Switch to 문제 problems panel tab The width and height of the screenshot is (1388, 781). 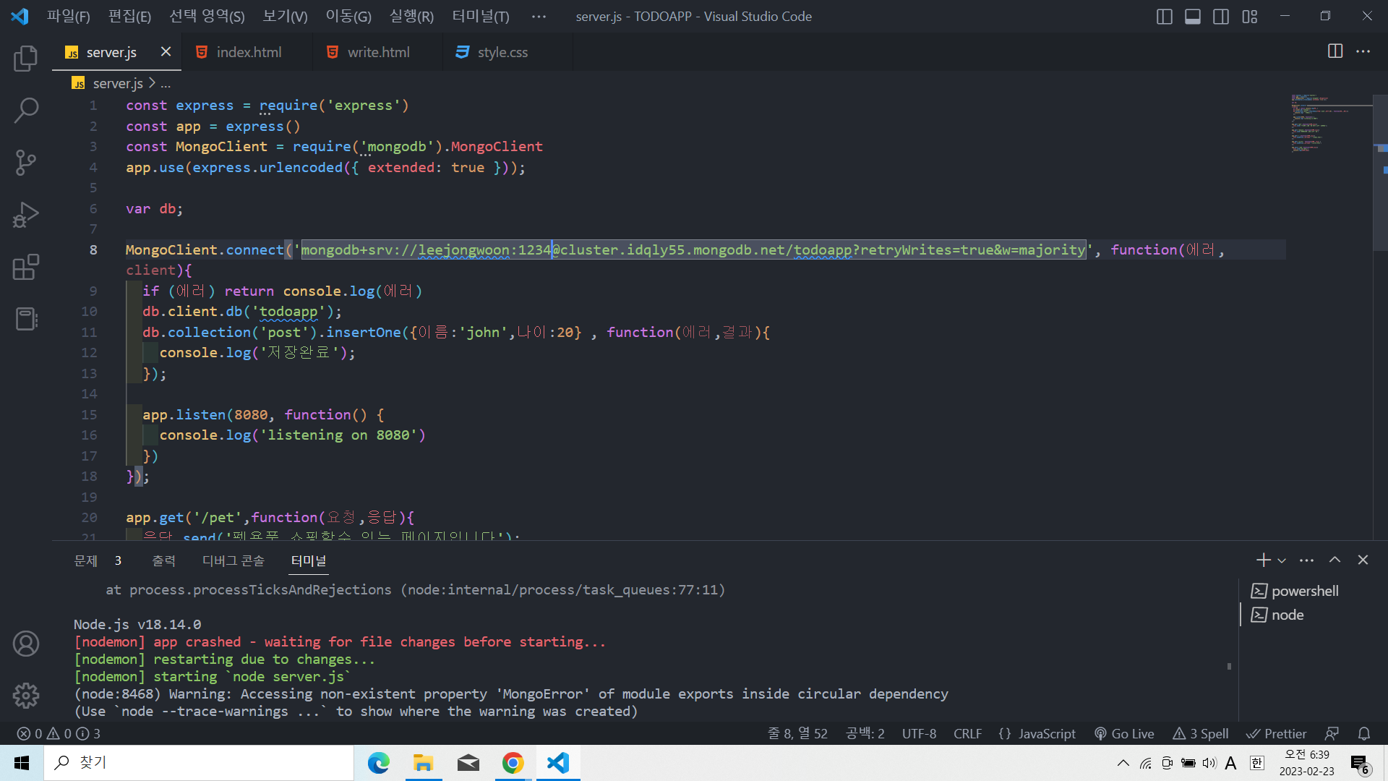[x=97, y=560]
